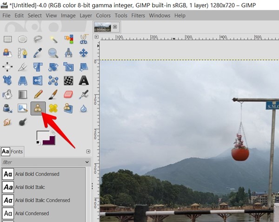The height and width of the screenshot is (222, 279).
Task: Select the Measure compass tool
Action: tap(68, 53)
